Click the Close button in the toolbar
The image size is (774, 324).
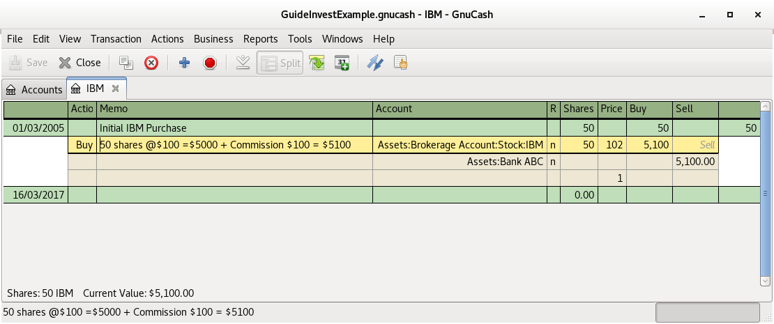79,63
